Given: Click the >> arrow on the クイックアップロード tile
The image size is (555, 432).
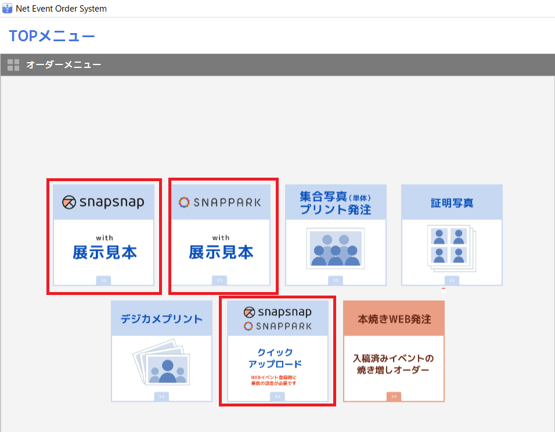Looking at the screenshot, I should 277,397.
